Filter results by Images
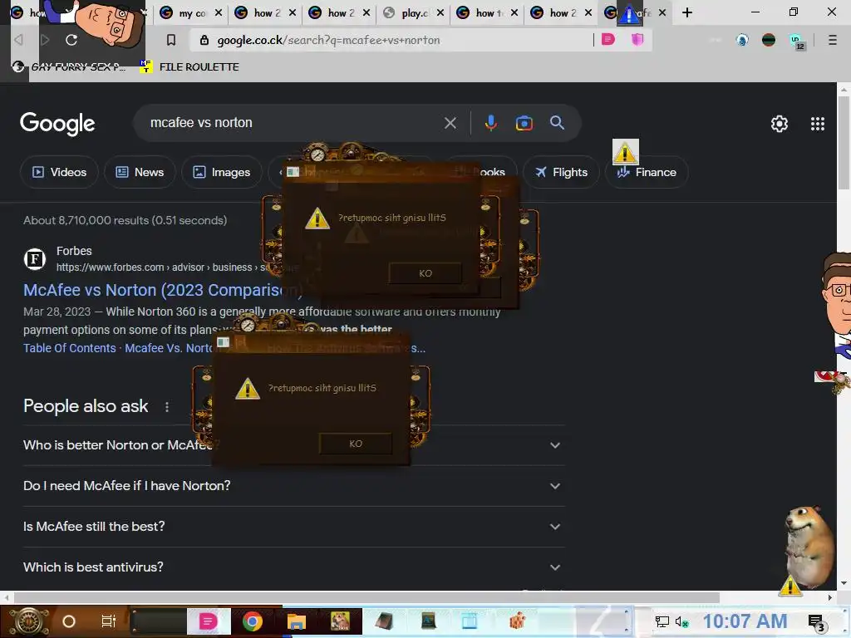Screen dimensions: 851x638 point(221,172)
